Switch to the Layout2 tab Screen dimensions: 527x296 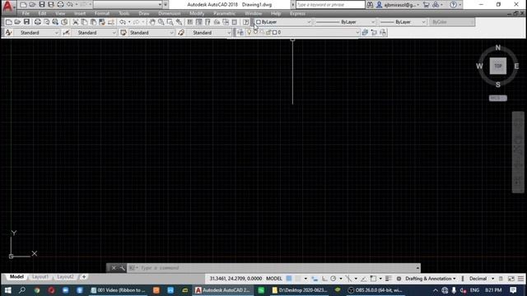pos(65,277)
